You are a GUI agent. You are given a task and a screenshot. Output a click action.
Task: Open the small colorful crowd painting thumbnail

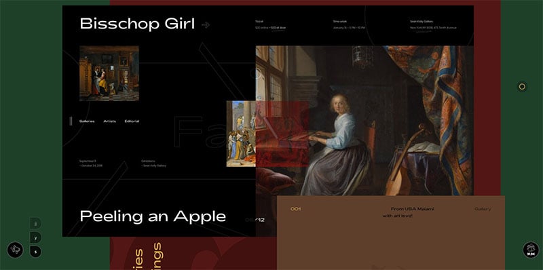pos(241,134)
